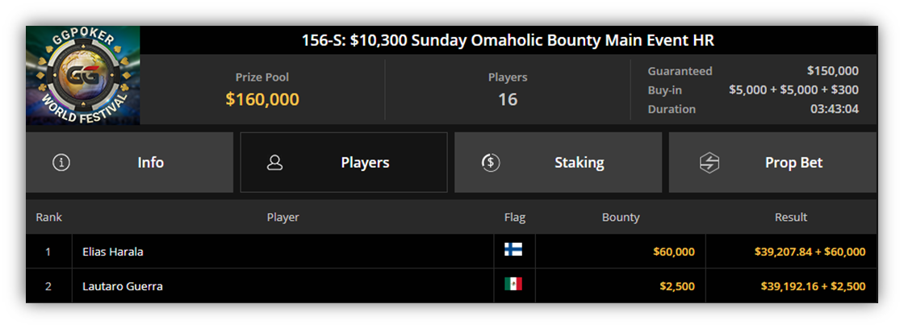Click the $160,000 prize pool amount

coord(262,100)
